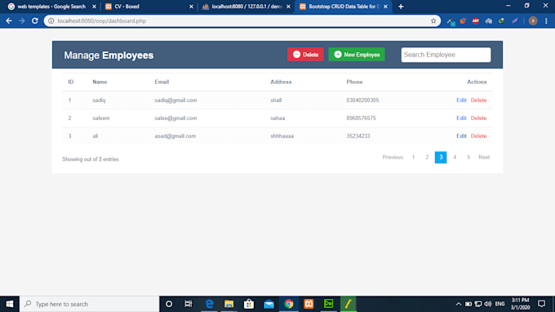Go back to previous page in browser
Viewport: 555px width, 312px height.
pyautogui.click(x=9, y=21)
